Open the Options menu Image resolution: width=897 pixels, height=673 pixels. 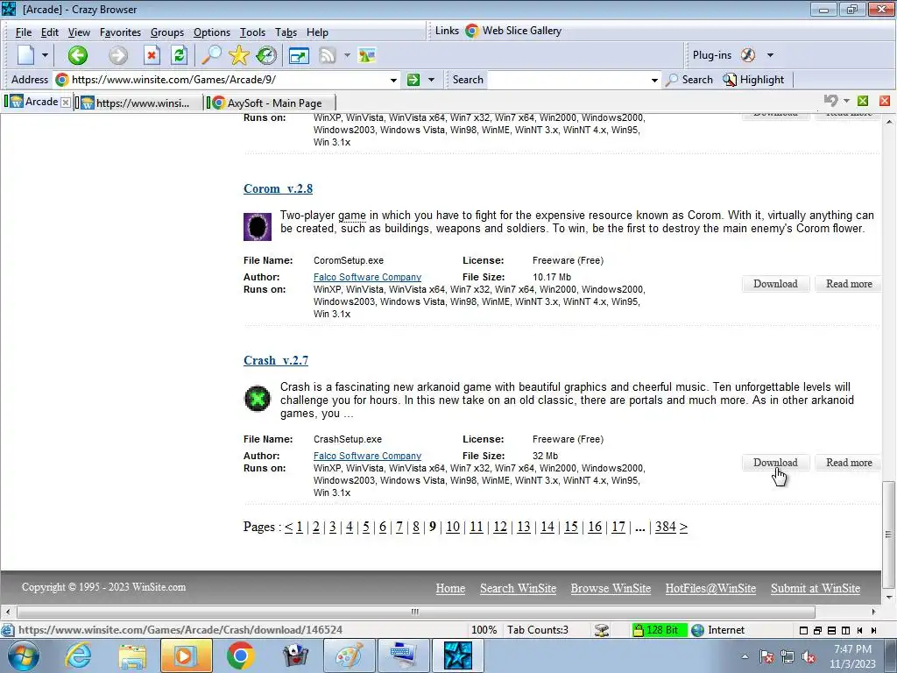pos(212,32)
